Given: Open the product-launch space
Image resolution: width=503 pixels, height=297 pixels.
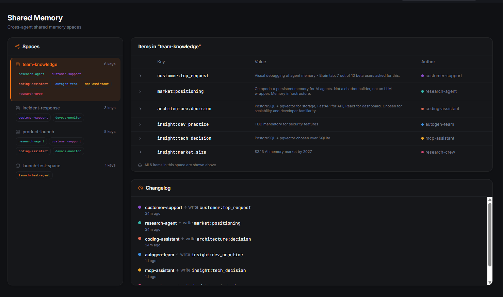Looking at the screenshot, I should [38, 132].
